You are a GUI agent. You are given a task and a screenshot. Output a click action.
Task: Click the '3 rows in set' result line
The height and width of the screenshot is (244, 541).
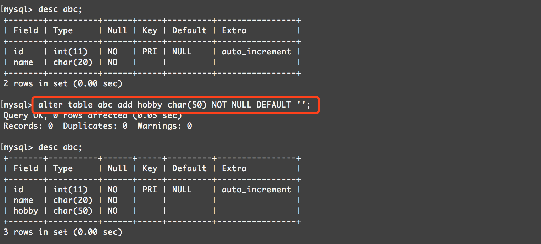63,232
